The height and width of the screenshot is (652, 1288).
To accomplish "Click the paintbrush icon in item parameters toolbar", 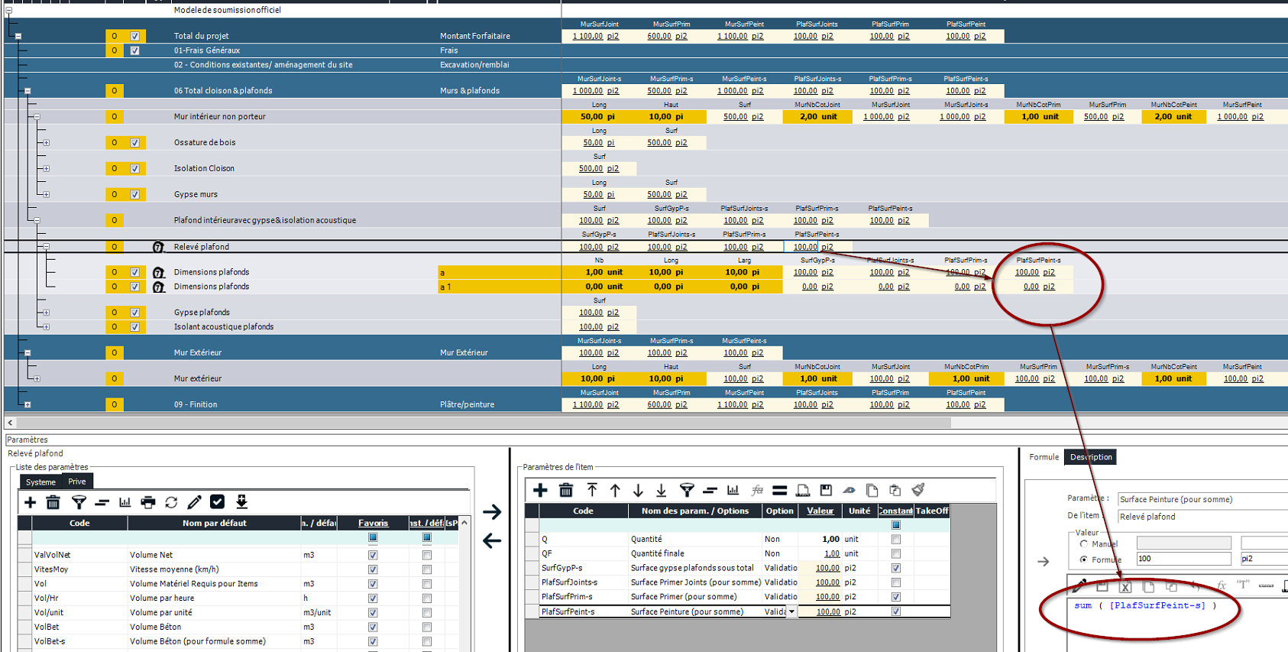I will point(918,490).
